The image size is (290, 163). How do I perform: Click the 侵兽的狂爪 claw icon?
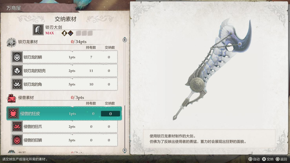pos(17,127)
